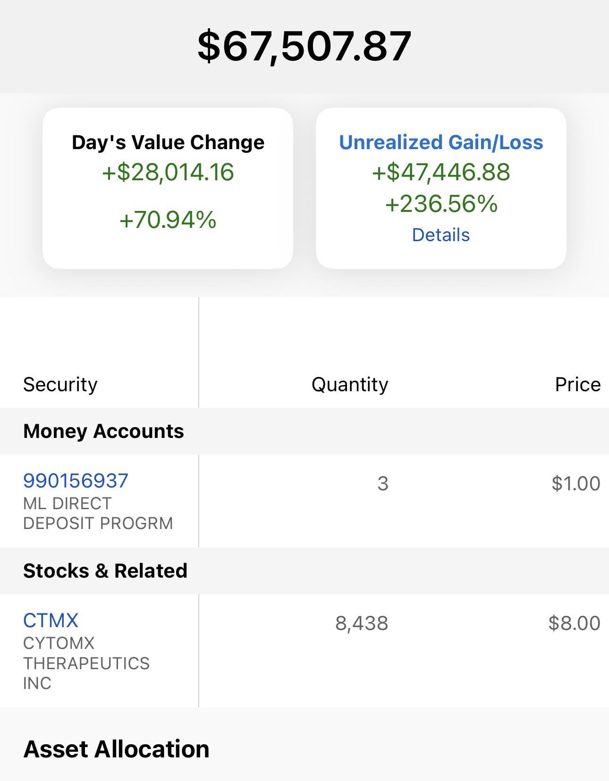Click the +236.56% unrealized gain percentage

click(x=441, y=204)
